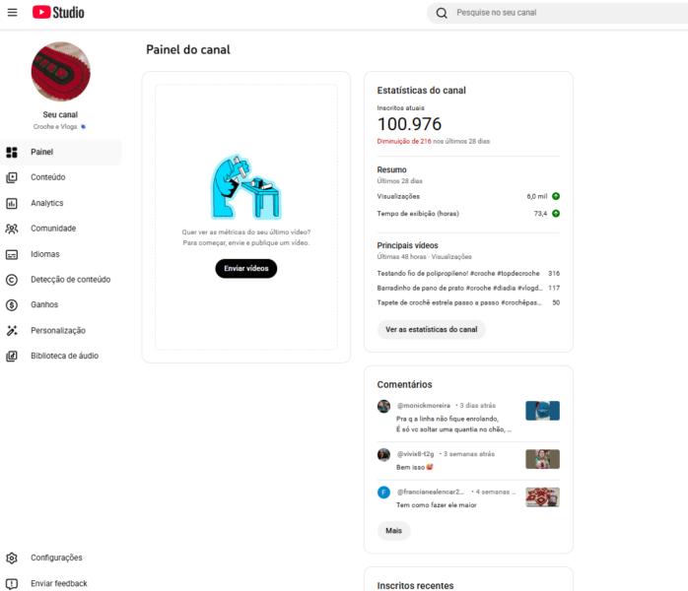This screenshot has height=591, width=688.
Task: Select Idiomas in the sidebar
Action: point(61,254)
